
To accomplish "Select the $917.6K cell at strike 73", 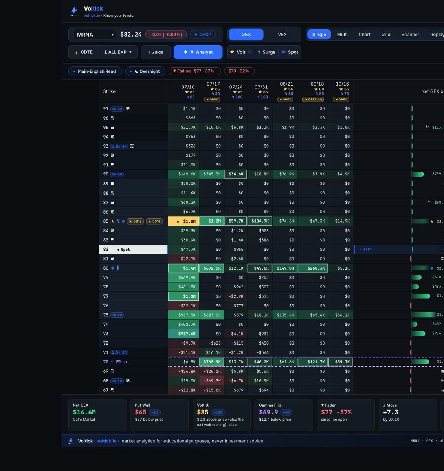I will click(183, 334).
